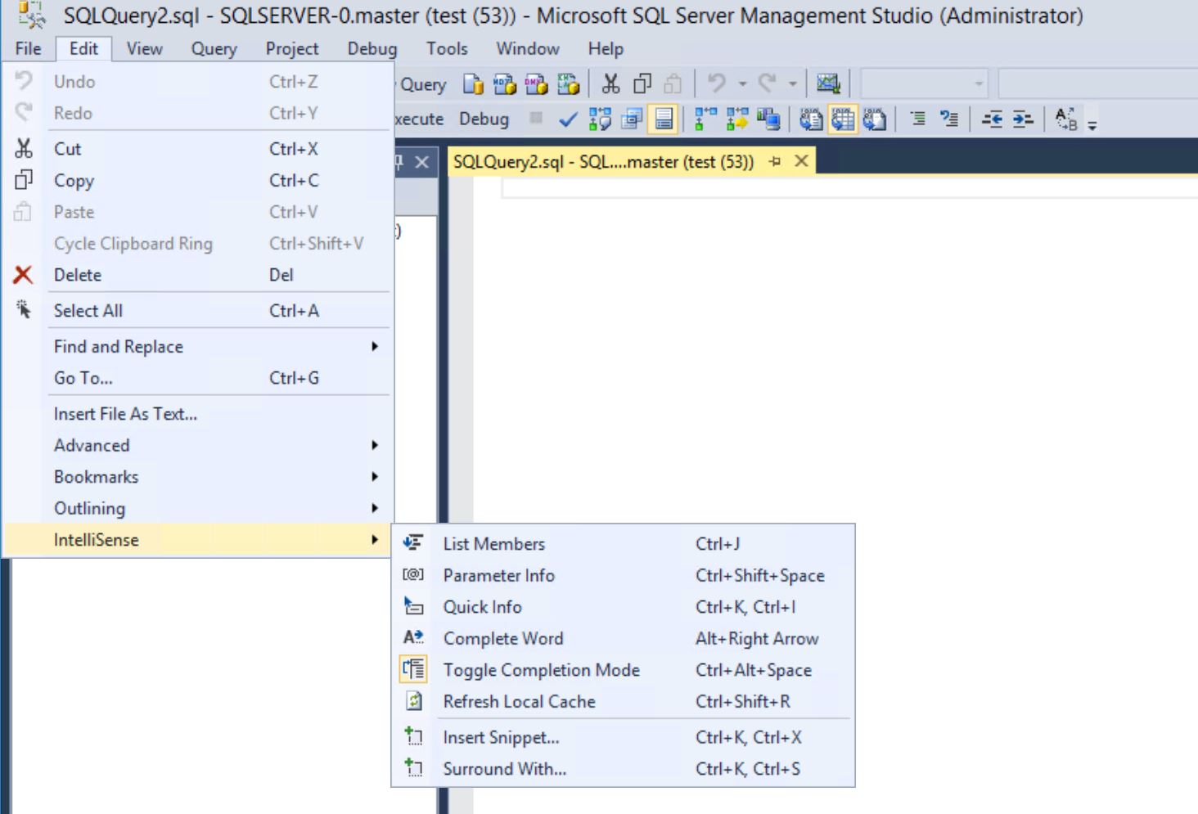The width and height of the screenshot is (1198, 814).
Task: Open the Tools menu
Action: point(447,48)
